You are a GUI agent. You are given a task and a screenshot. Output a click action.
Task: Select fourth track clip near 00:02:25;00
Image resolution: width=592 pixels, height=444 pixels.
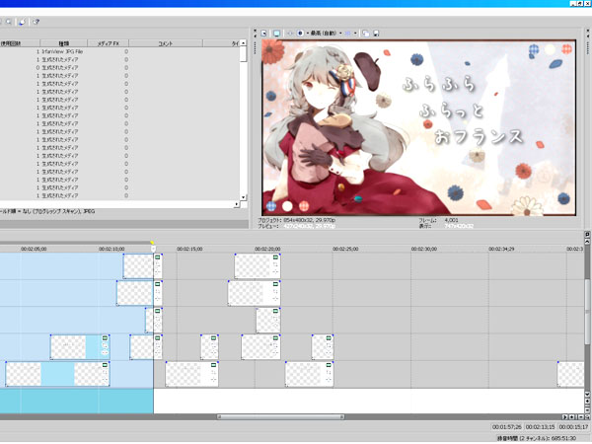pyautogui.click(x=323, y=347)
